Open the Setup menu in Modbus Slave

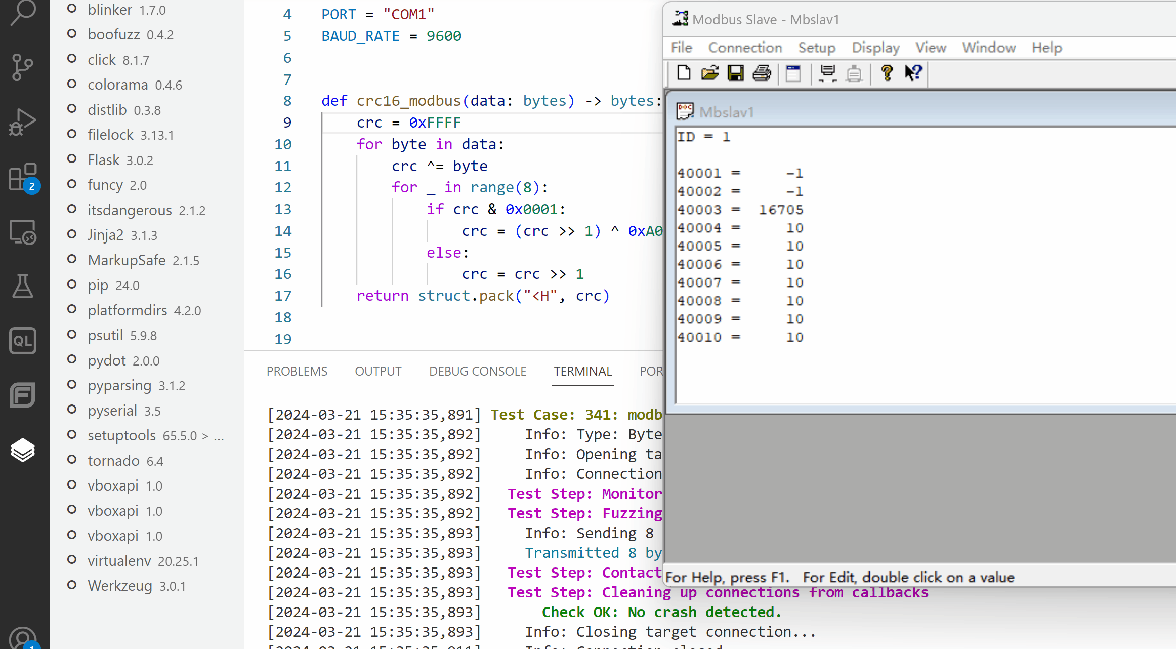point(817,48)
